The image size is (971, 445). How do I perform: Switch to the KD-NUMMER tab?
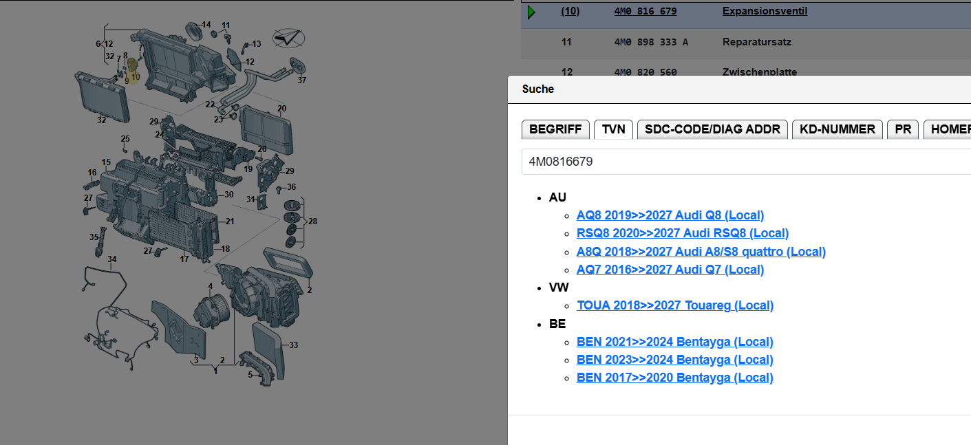(837, 129)
